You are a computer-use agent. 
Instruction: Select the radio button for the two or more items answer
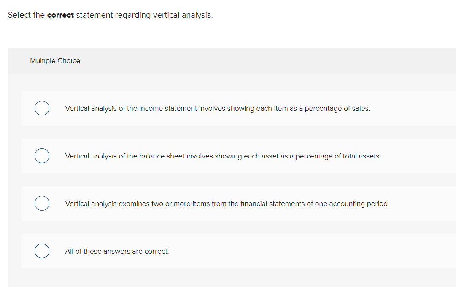tap(42, 204)
